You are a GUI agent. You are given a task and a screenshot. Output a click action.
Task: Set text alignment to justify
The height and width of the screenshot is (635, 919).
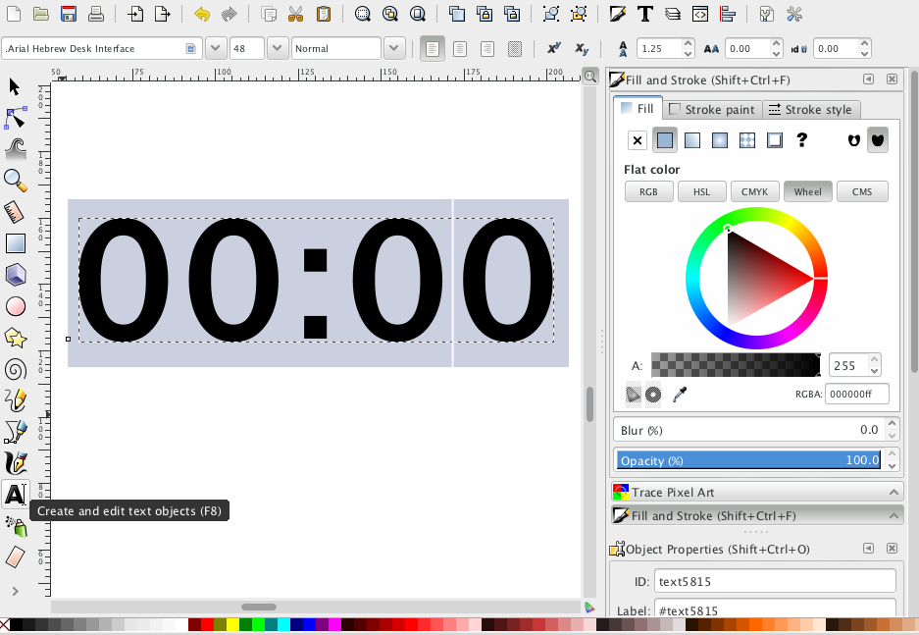(x=515, y=49)
